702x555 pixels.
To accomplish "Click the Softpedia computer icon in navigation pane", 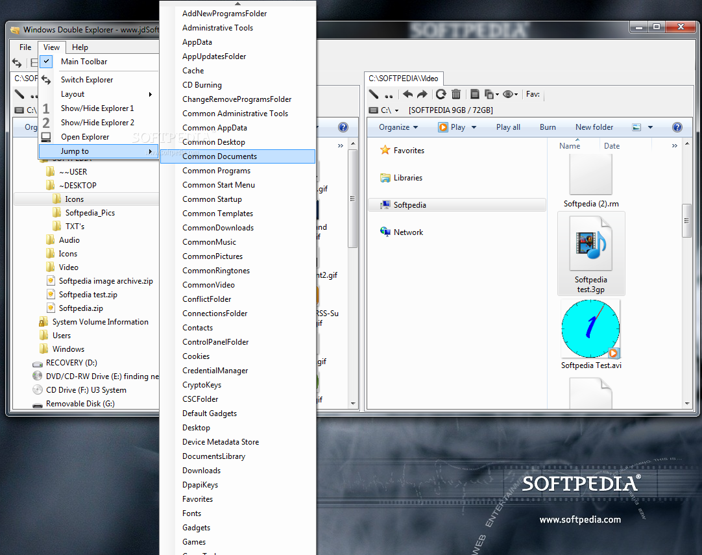I will click(x=385, y=205).
